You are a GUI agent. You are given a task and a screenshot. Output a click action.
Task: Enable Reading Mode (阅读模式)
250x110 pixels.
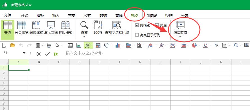point(36,28)
